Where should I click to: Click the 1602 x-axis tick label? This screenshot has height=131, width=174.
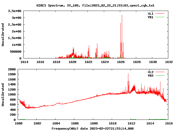click(x=37, y=123)
